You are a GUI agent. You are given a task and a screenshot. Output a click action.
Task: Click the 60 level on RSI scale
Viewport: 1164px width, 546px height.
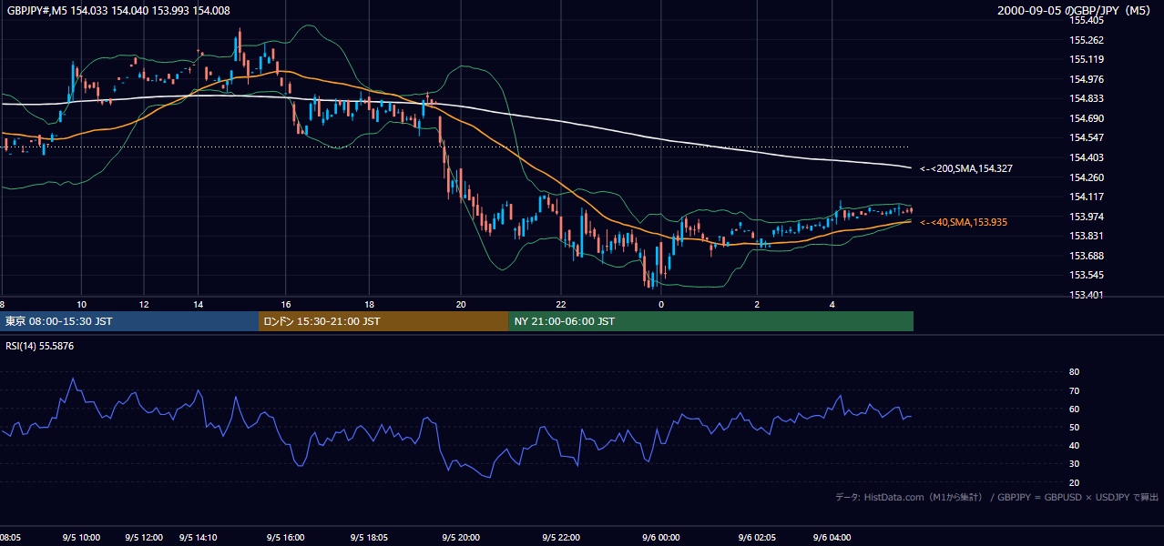(x=1074, y=409)
